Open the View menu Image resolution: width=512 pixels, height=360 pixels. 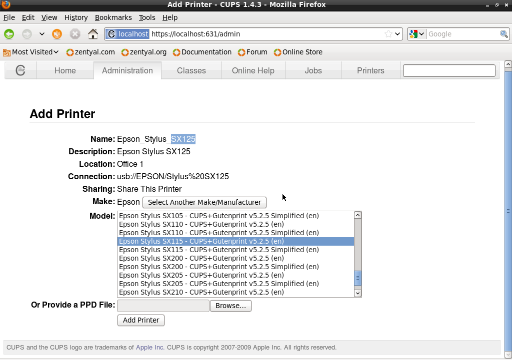click(x=49, y=17)
